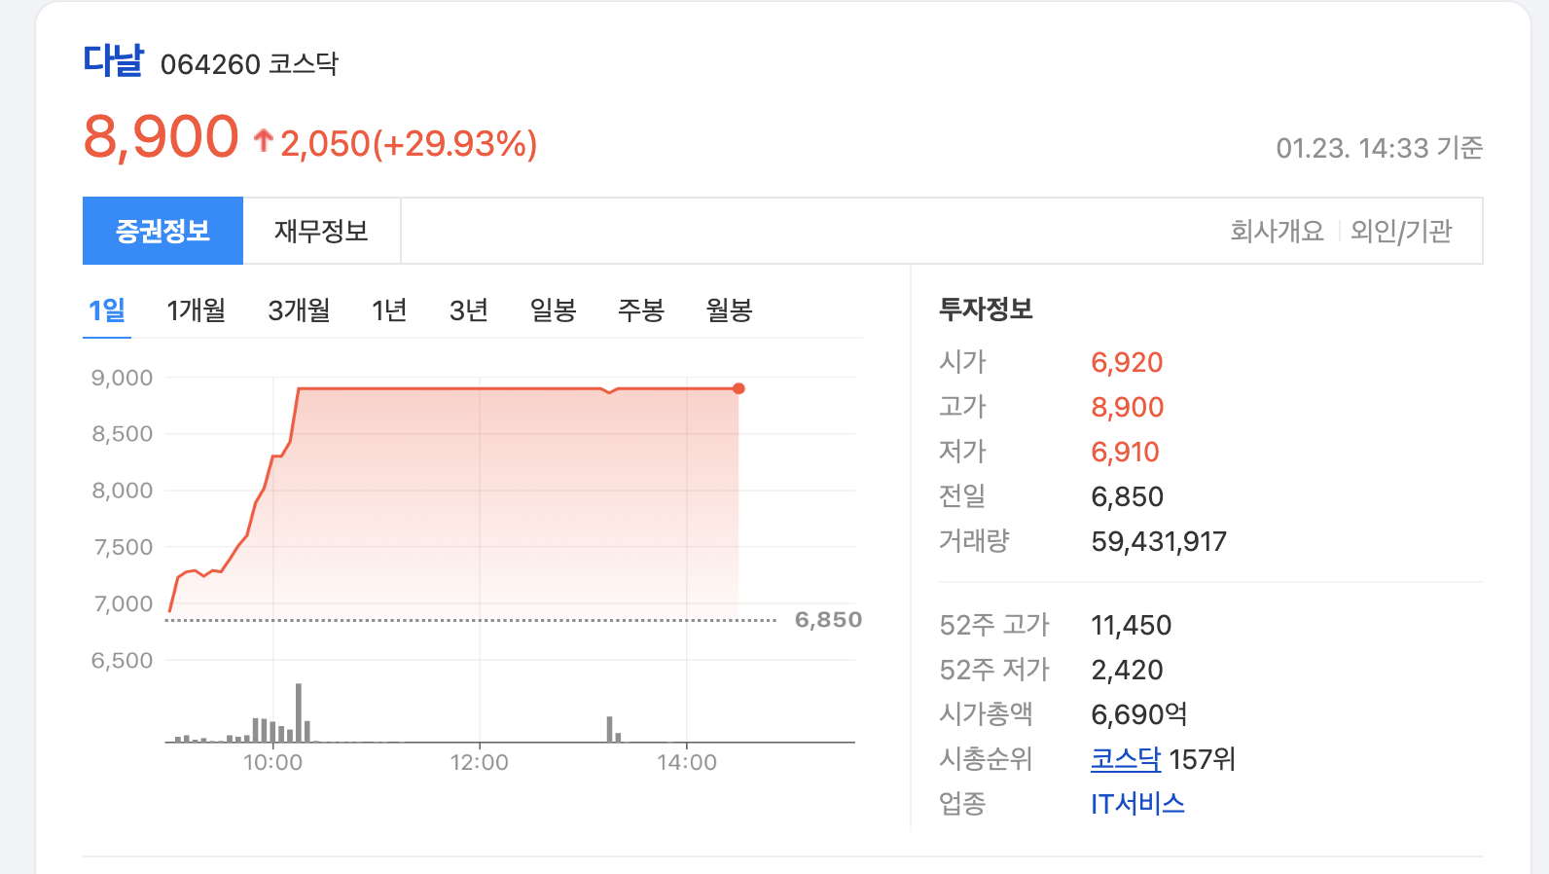
Task: Click the volume bar chart area
Action: click(x=282, y=725)
